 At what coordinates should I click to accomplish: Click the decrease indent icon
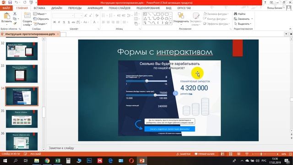[x=119, y=16]
